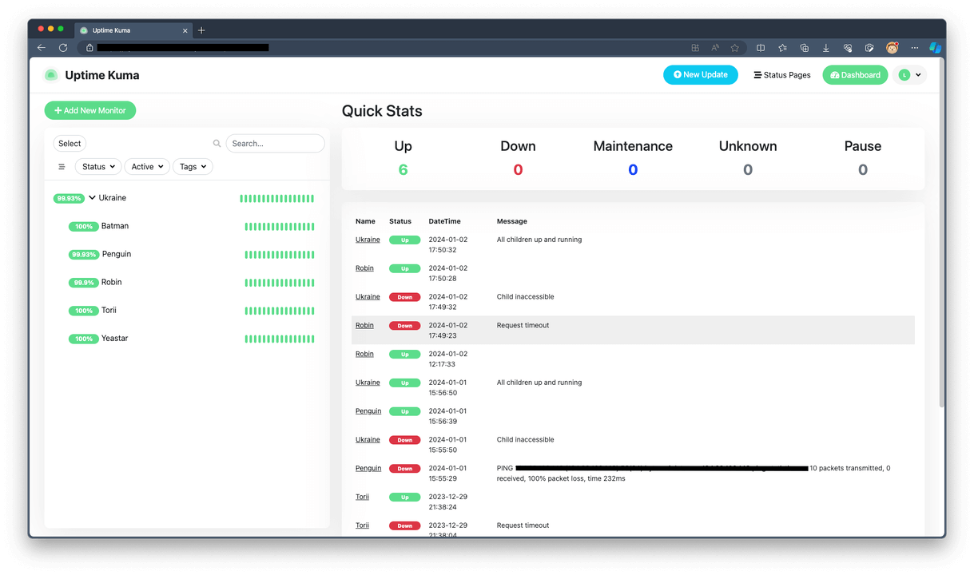Screen dimensions: 974x575
Task: Click the Ukraine heartbeat bar
Action: (277, 199)
